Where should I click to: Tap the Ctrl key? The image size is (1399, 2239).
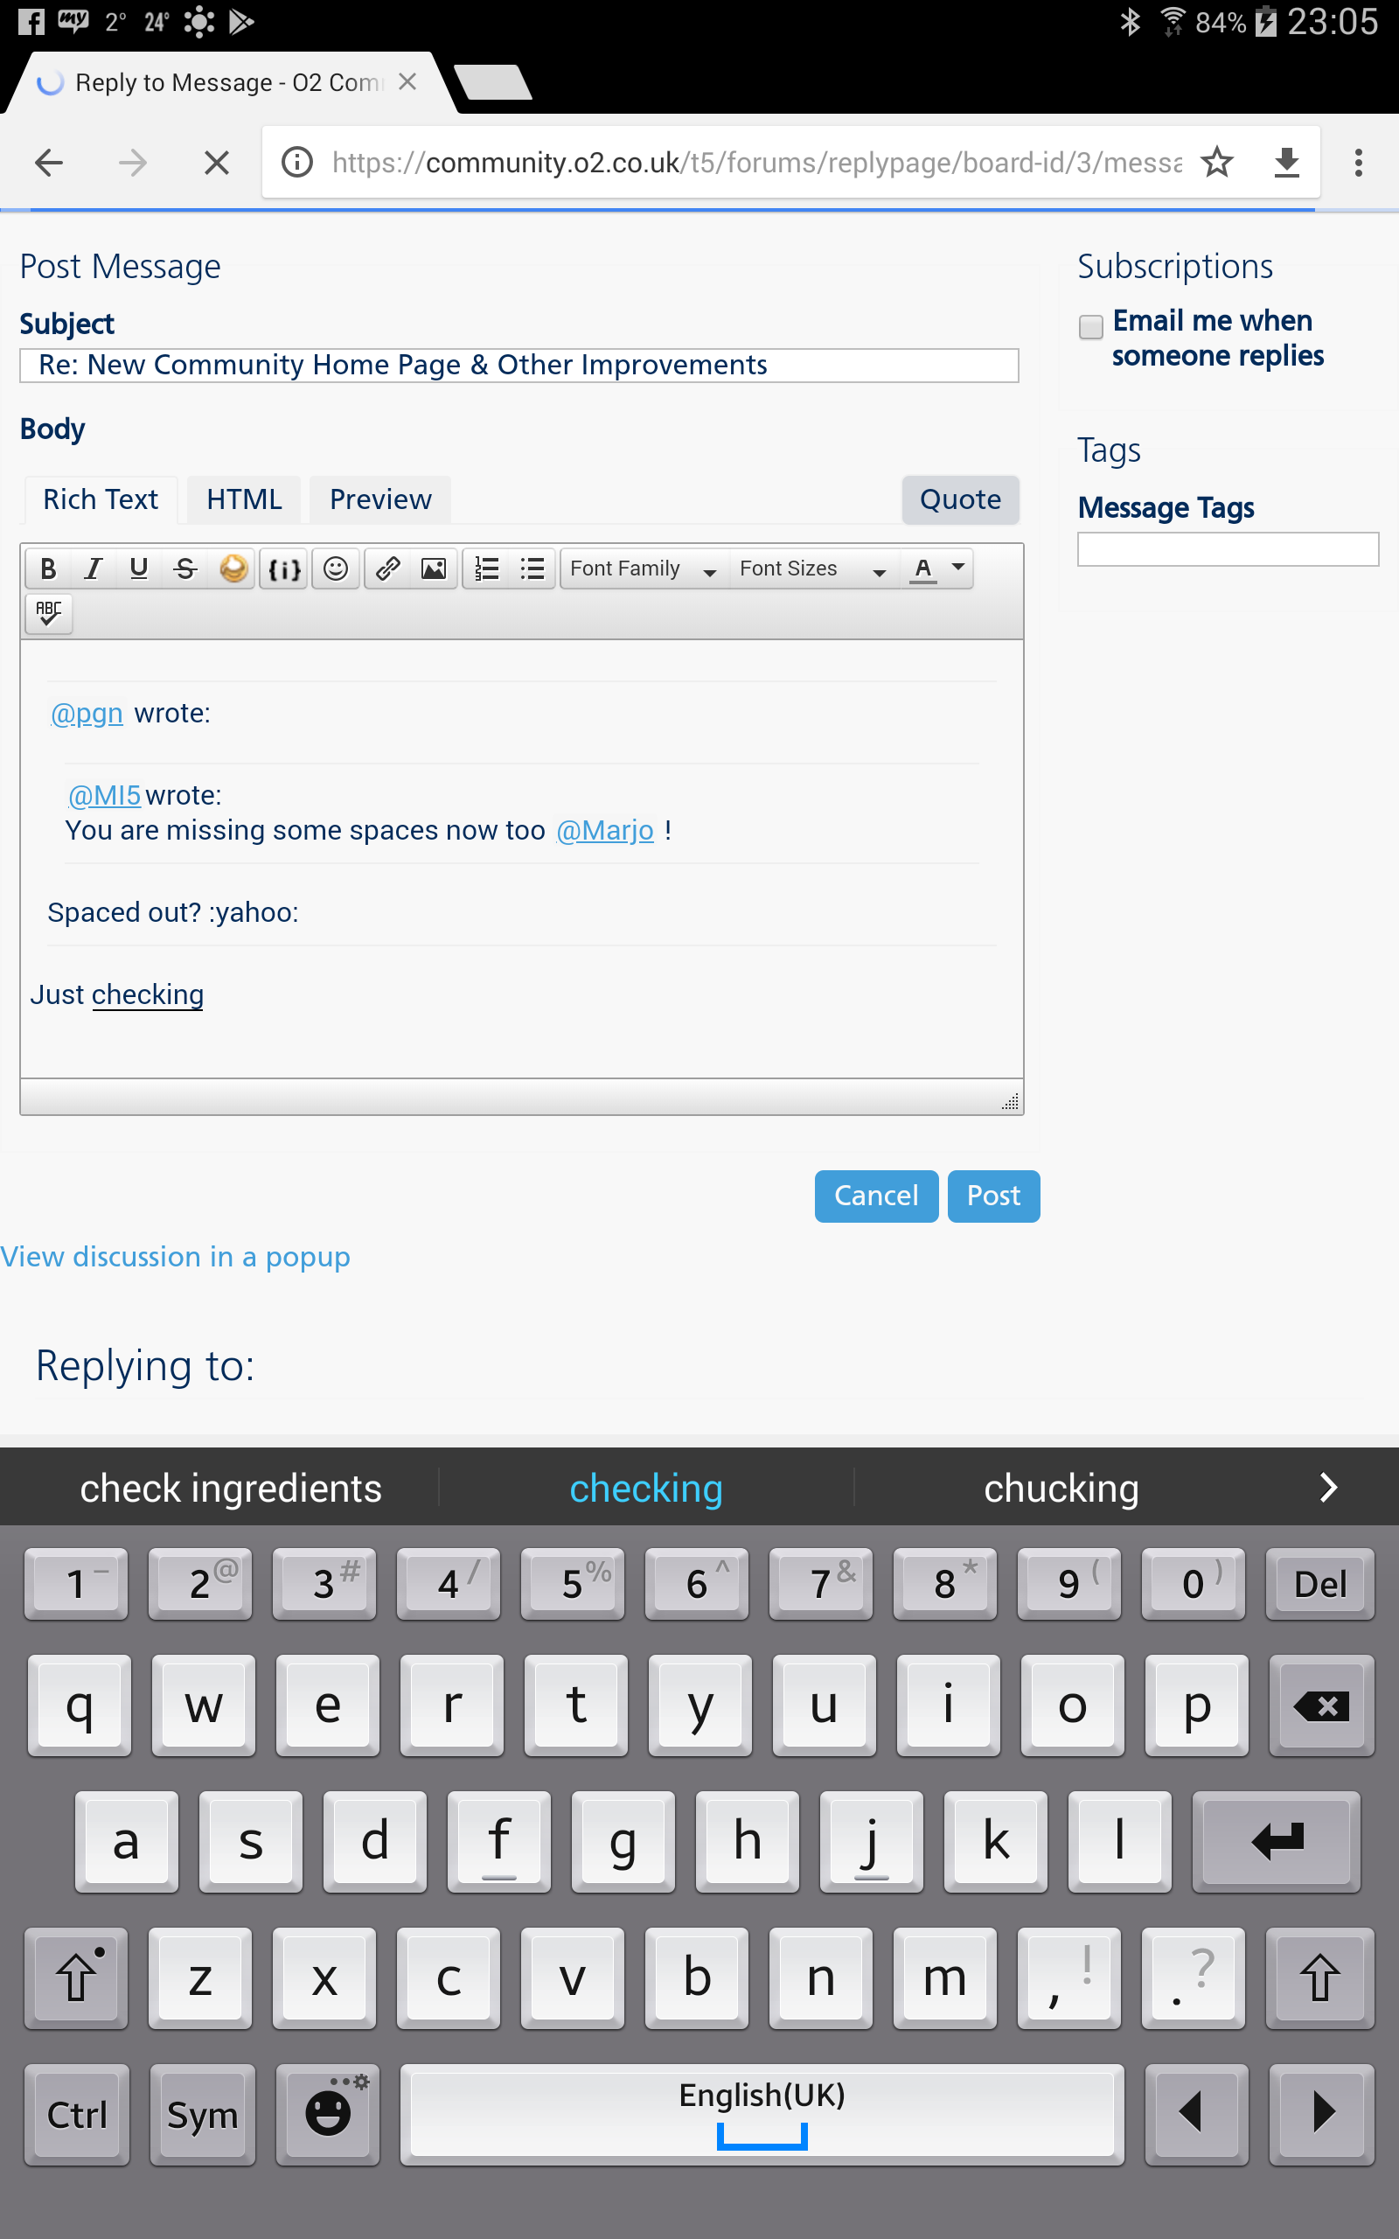(77, 2115)
